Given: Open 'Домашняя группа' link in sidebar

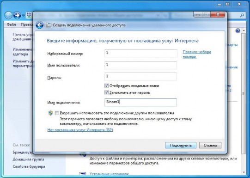Looking at the screenshot, I should coord(28,159).
